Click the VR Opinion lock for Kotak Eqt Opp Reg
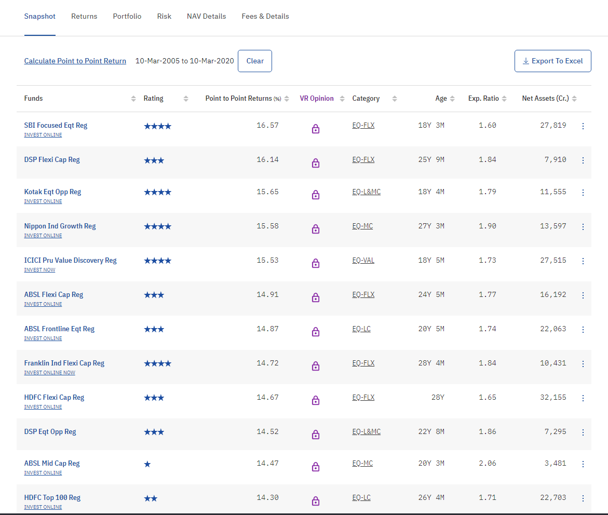 pos(316,195)
